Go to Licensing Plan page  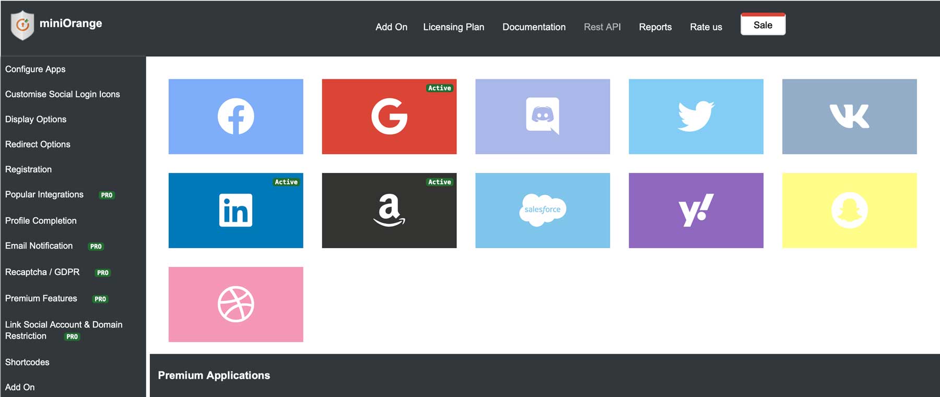[454, 27]
